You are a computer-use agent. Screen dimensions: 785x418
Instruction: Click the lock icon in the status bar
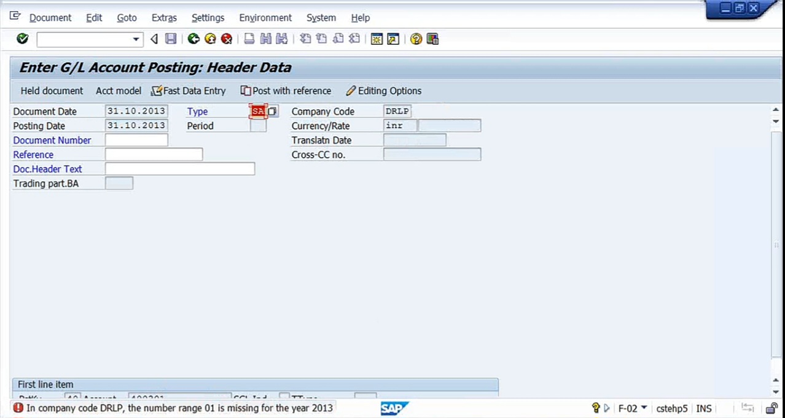[x=771, y=408]
